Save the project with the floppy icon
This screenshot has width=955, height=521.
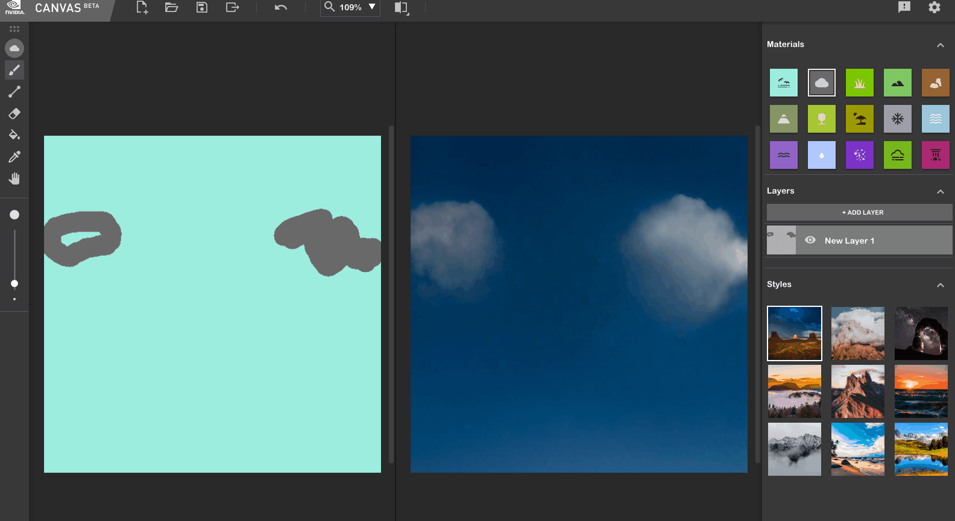(202, 7)
